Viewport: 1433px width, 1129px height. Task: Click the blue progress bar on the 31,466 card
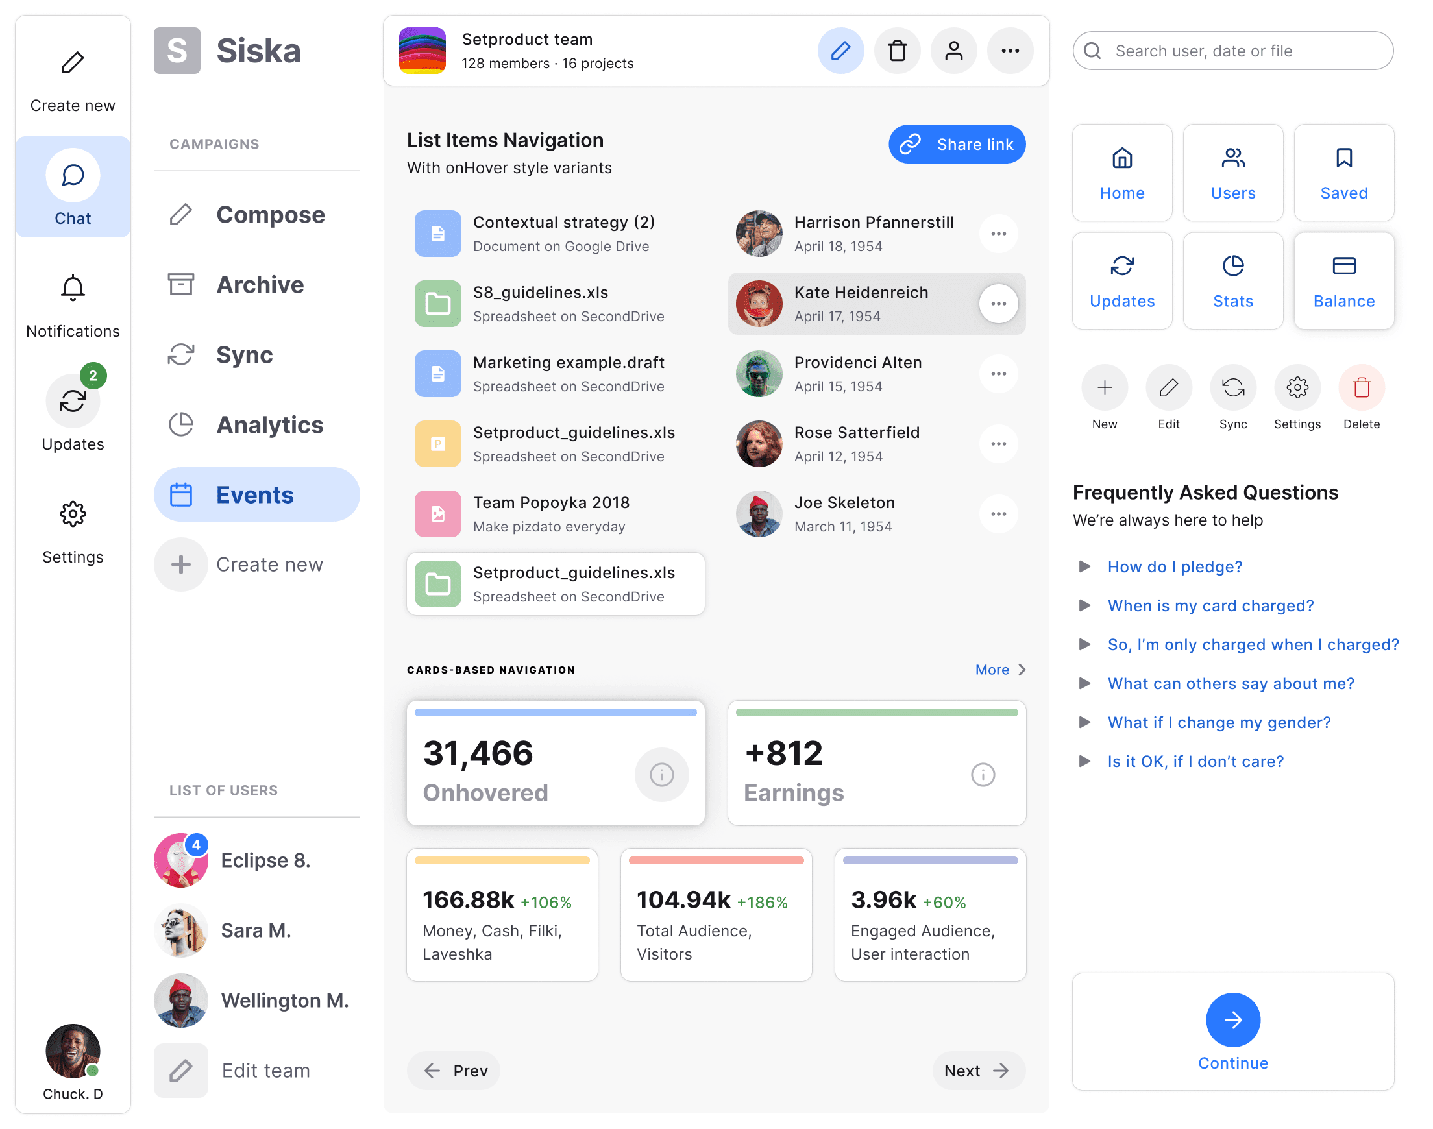tap(554, 712)
